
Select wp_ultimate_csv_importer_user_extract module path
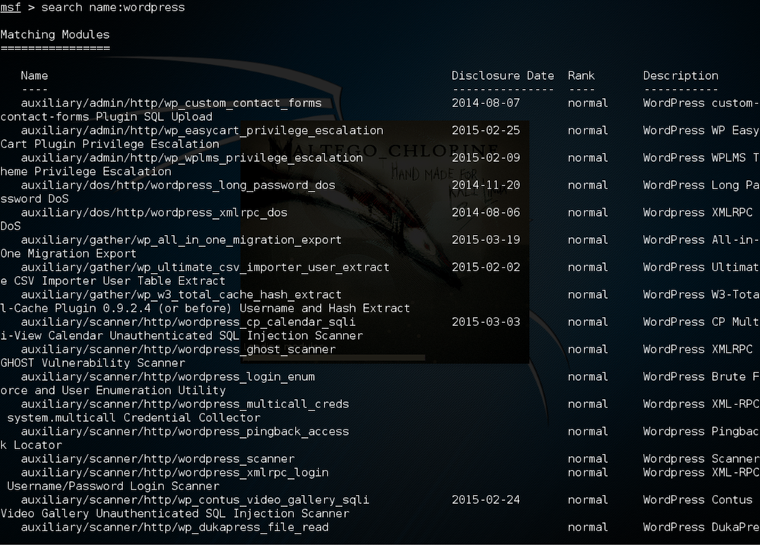pos(205,267)
